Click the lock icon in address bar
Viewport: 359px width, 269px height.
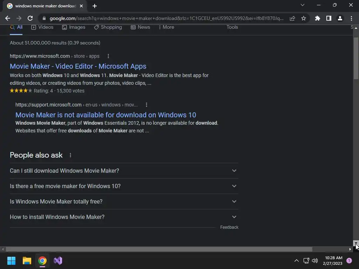coord(44,18)
